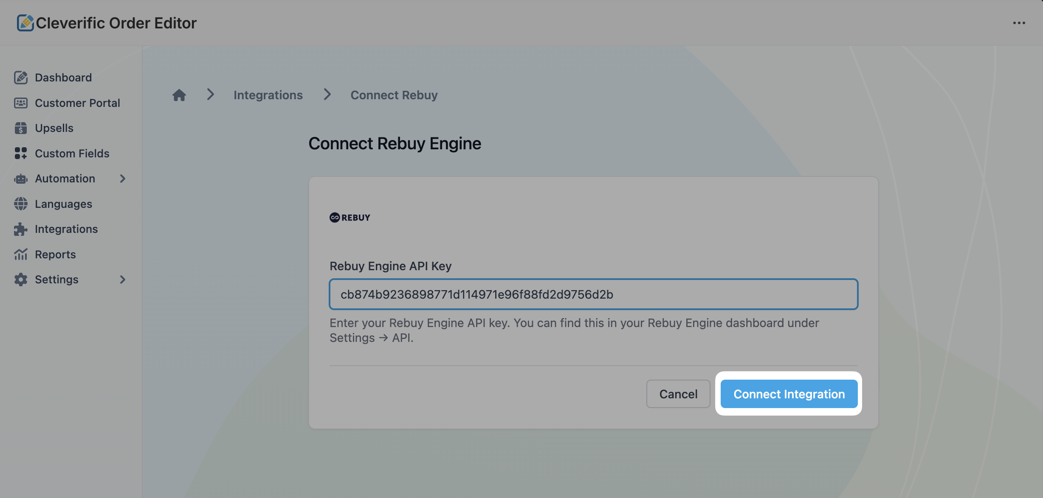
Task: Focus the Rebuy Engine API Key field
Action: [593, 294]
